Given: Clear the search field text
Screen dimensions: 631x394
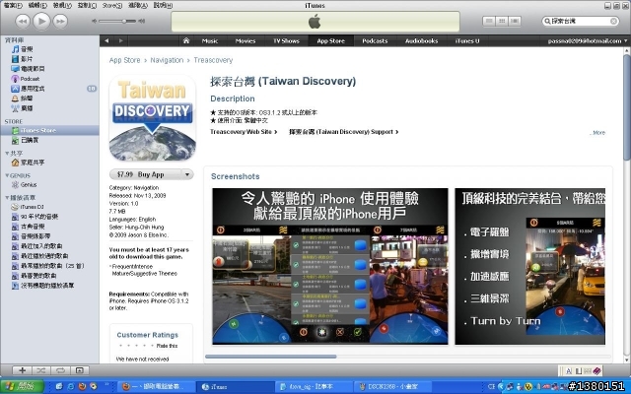Looking at the screenshot, I should coord(613,21).
